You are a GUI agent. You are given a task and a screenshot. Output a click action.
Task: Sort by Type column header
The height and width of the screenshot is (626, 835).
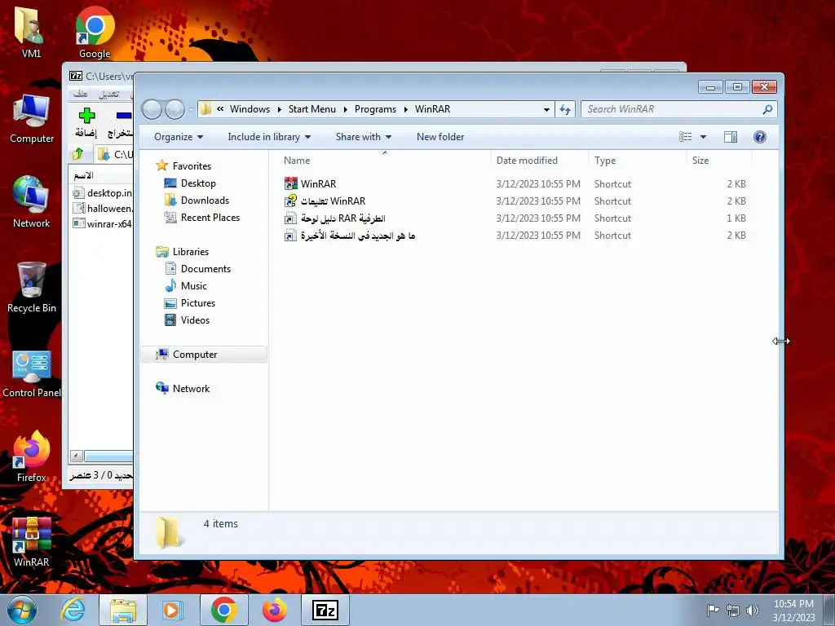(605, 161)
